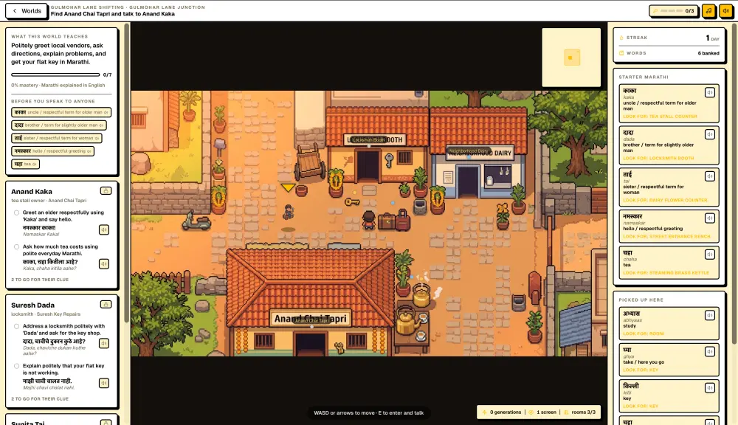The width and height of the screenshot is (738, 425).
Task: Play audio for काका starter card
Action: click(x=710, y=92)
